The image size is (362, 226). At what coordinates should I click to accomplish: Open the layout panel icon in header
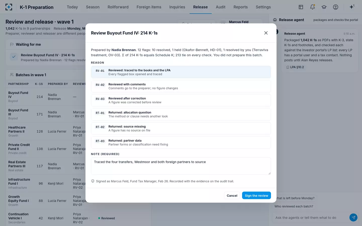(x=301, y=7)
